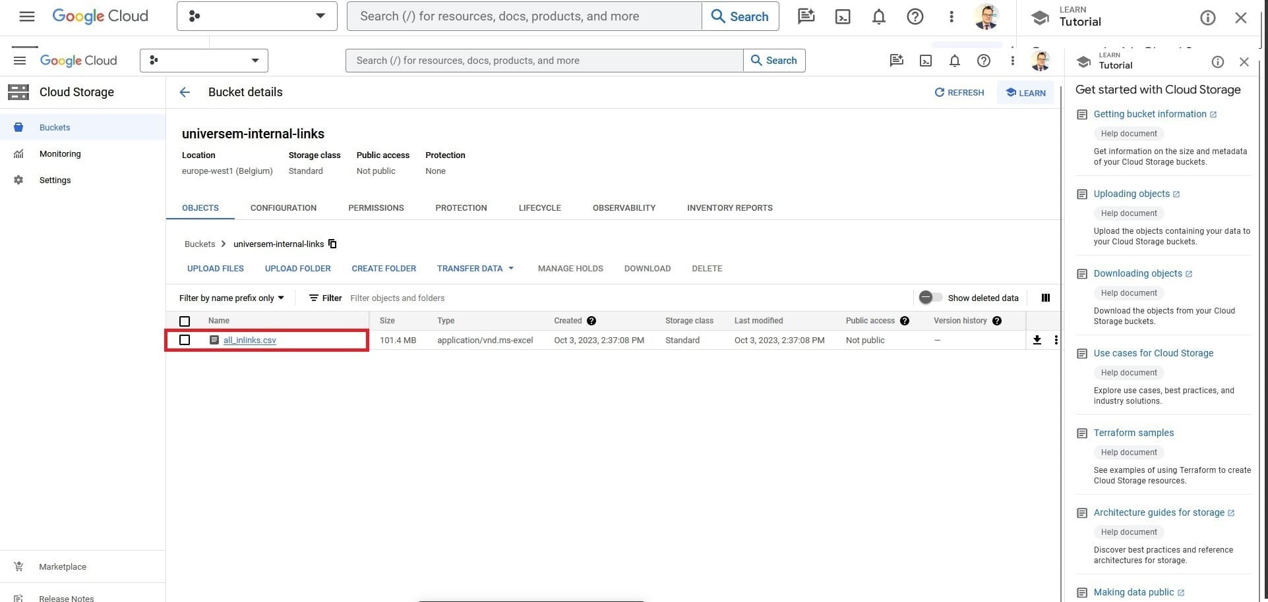Click the Upload Files button
The width and height of the screenshot is (1268, 602).
pos(215,269)
